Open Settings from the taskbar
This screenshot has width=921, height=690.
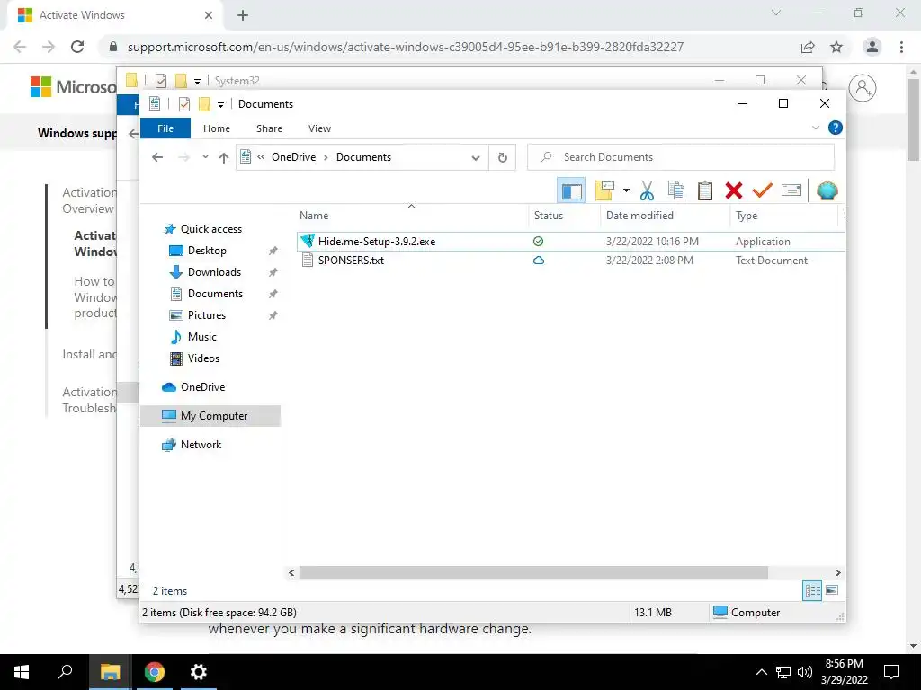[199, 672]
